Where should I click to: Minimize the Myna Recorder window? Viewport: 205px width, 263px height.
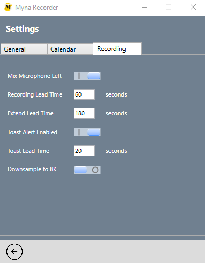point(144,7)
